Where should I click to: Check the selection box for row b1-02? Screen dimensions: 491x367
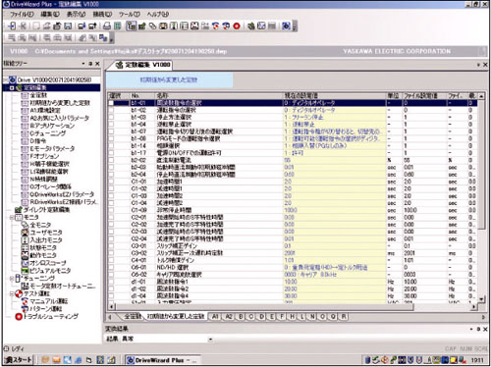click(111, 110)
